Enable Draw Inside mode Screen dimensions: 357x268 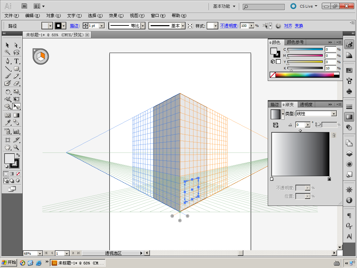[17, 181]
